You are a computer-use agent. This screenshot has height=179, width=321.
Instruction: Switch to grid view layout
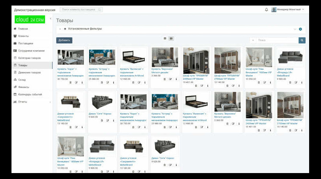tap(171, 38)
